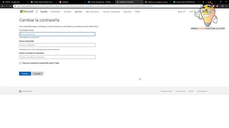Open the Privacidad menu item
Viewport: 229px width, 128px height.
[x=68, y=12]
